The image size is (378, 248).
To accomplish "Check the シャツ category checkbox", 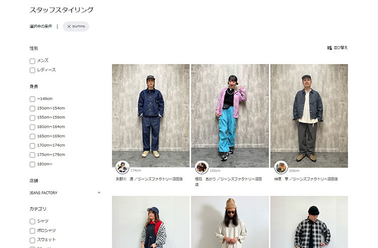I will click(x=32, y=221).
